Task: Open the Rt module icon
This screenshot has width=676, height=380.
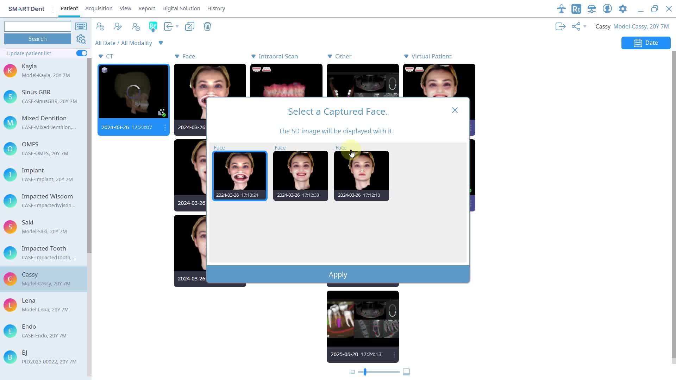Action: click(576, 9)
